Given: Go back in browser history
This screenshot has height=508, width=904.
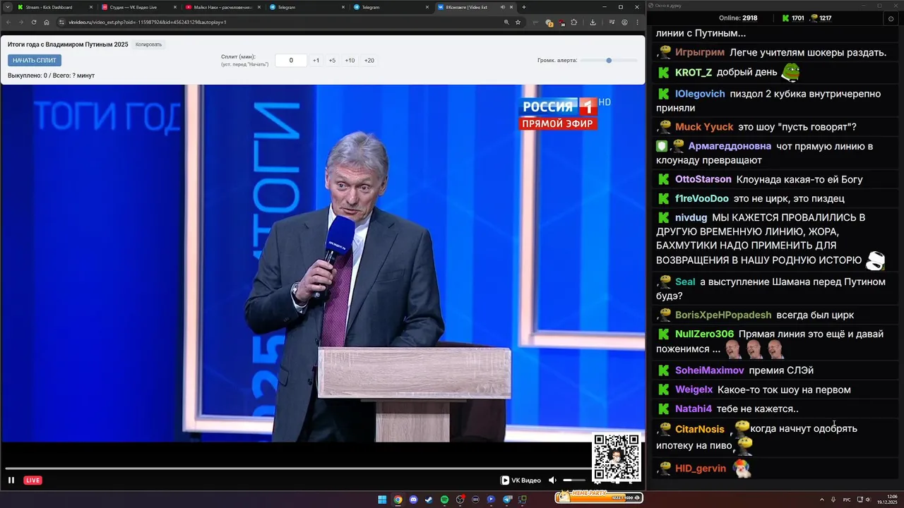Looking at the screenshot, I should click(8, 22).
